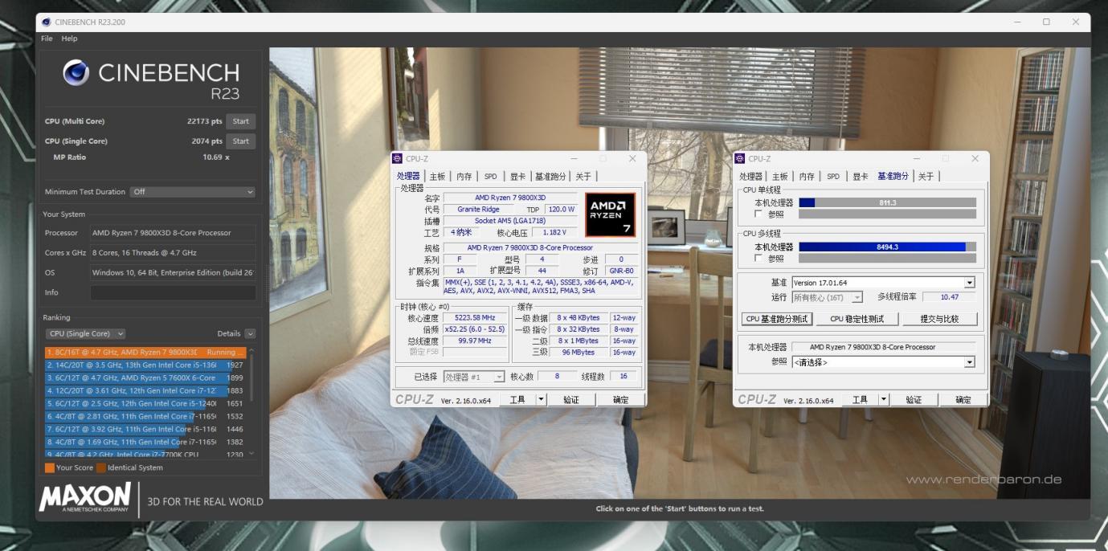Open the 工具 arrow menu in the right CPU-Z window

884,399
